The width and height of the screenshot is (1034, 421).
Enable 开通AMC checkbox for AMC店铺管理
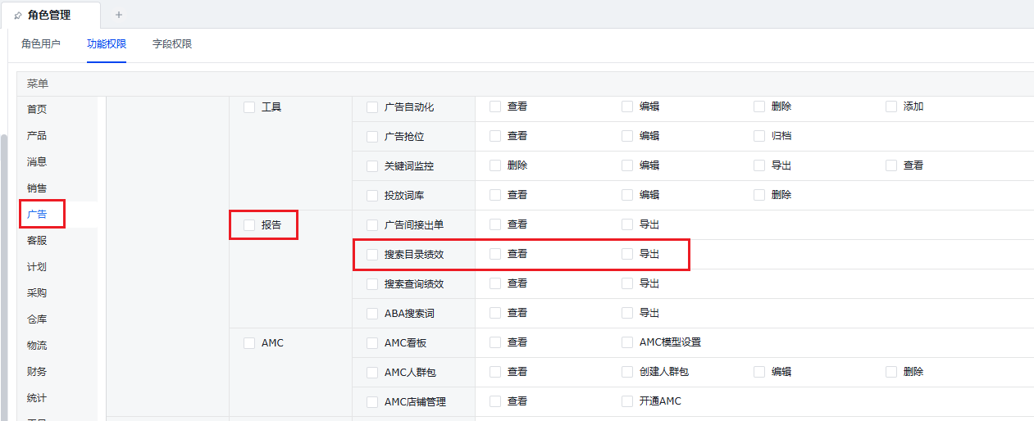627,401
